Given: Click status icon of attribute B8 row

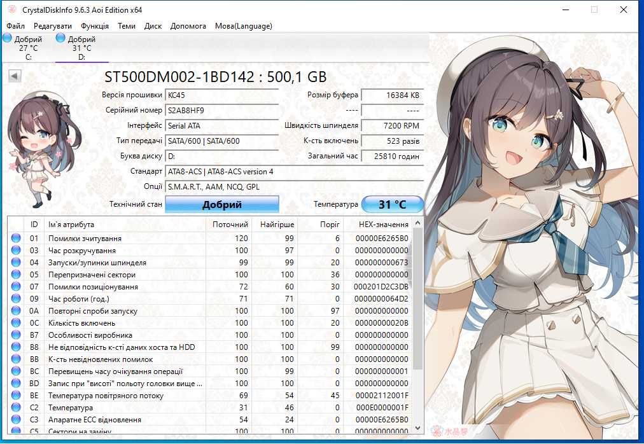Looking at the screenshot, I should [16, 347].
